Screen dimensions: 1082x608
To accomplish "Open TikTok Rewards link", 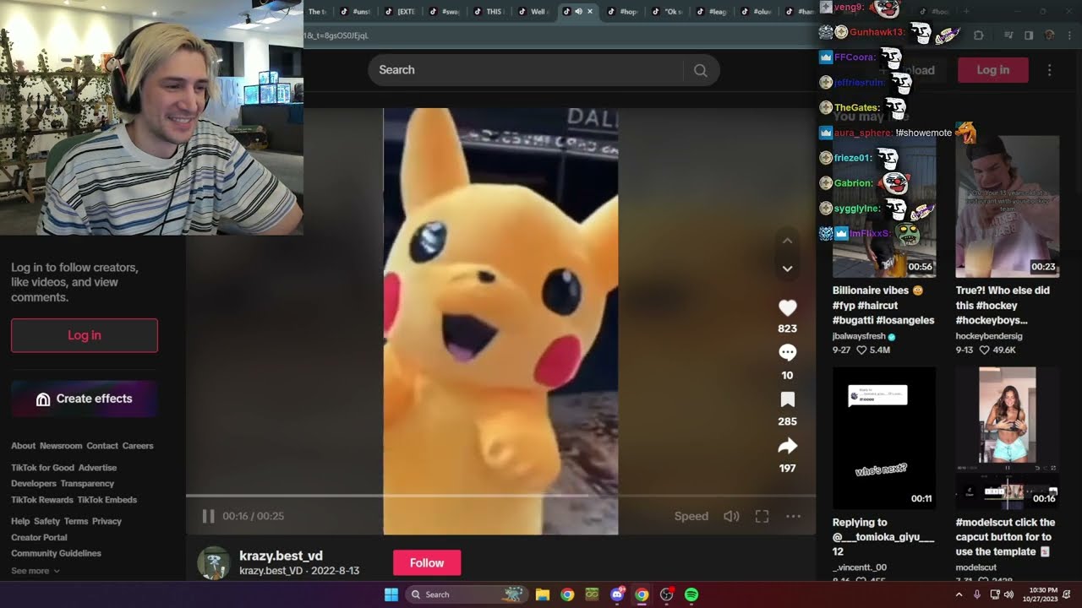I will click(42, 500).
